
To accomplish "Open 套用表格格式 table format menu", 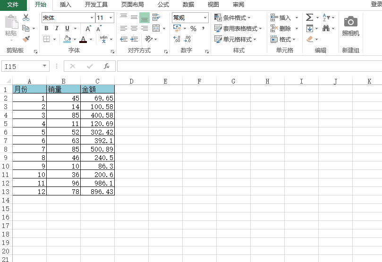I will [238, 28].
